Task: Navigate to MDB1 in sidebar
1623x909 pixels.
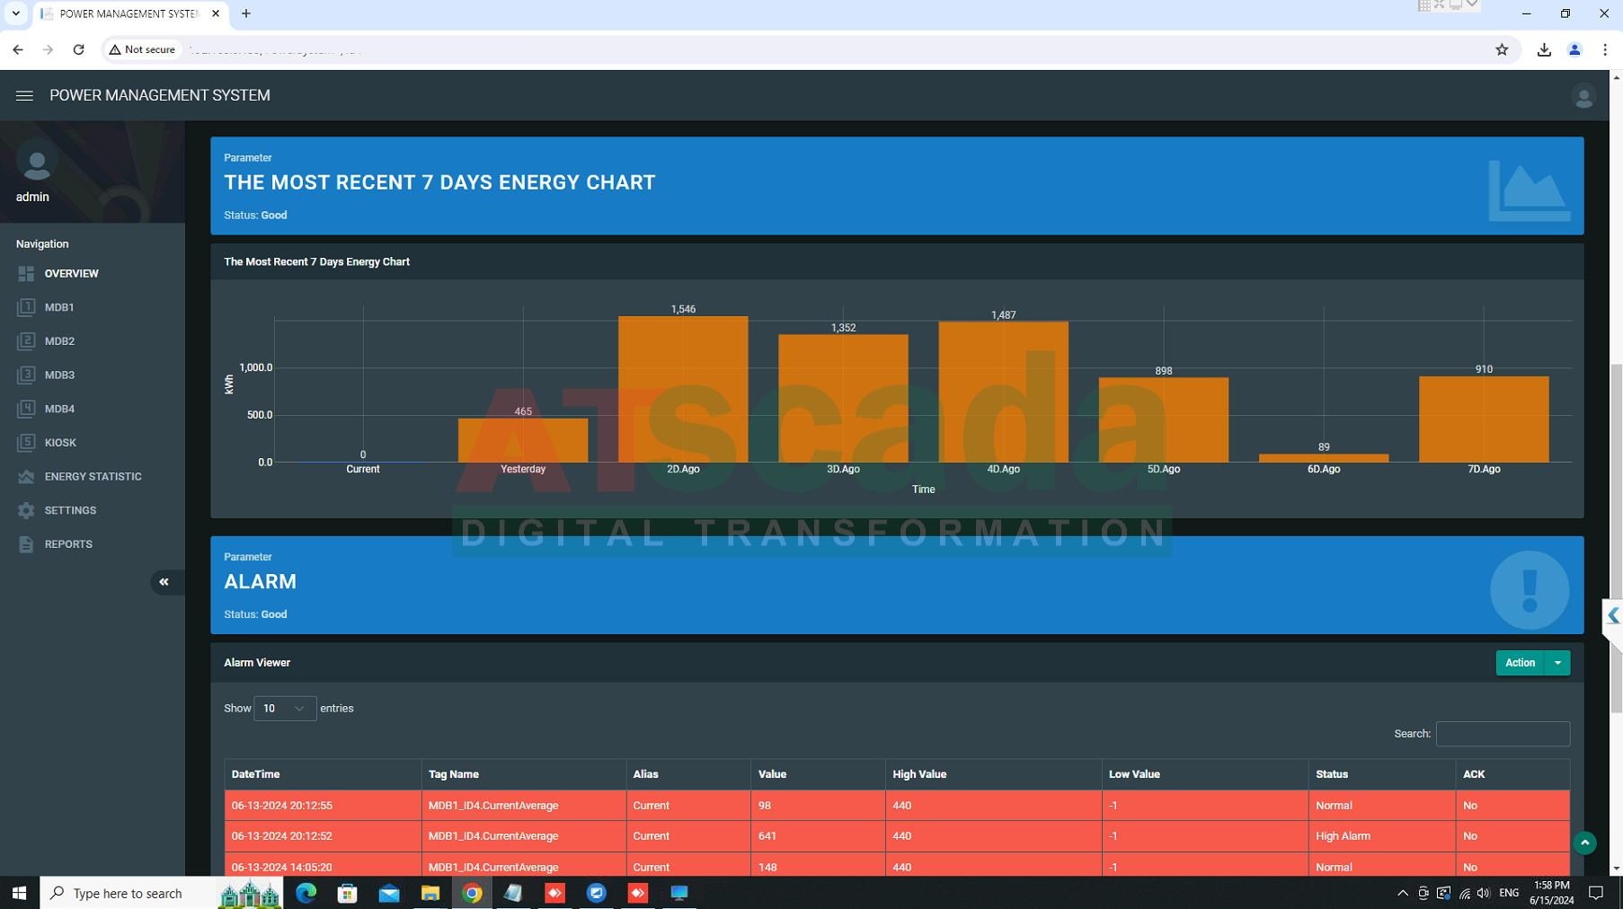Action: [x=59, y=307]
